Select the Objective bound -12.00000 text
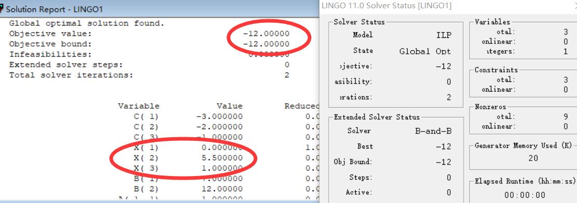577x203 pixels. [266, 44]
